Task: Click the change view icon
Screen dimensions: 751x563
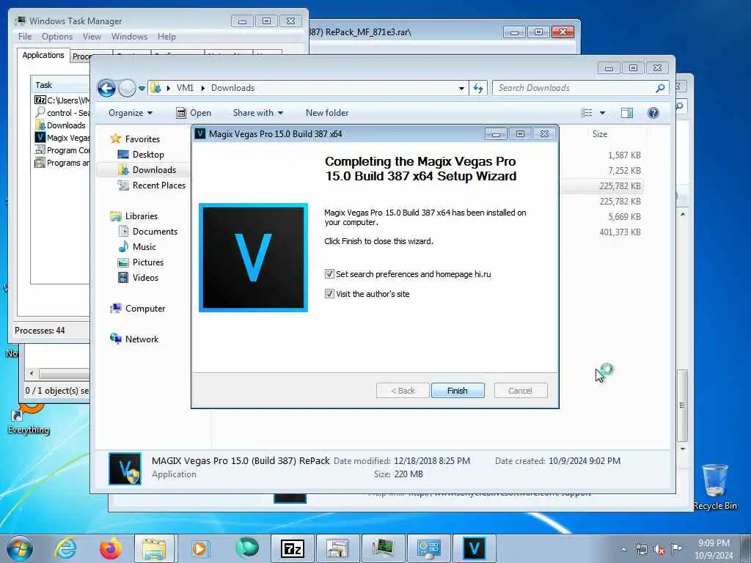Action: pos(587,113)
